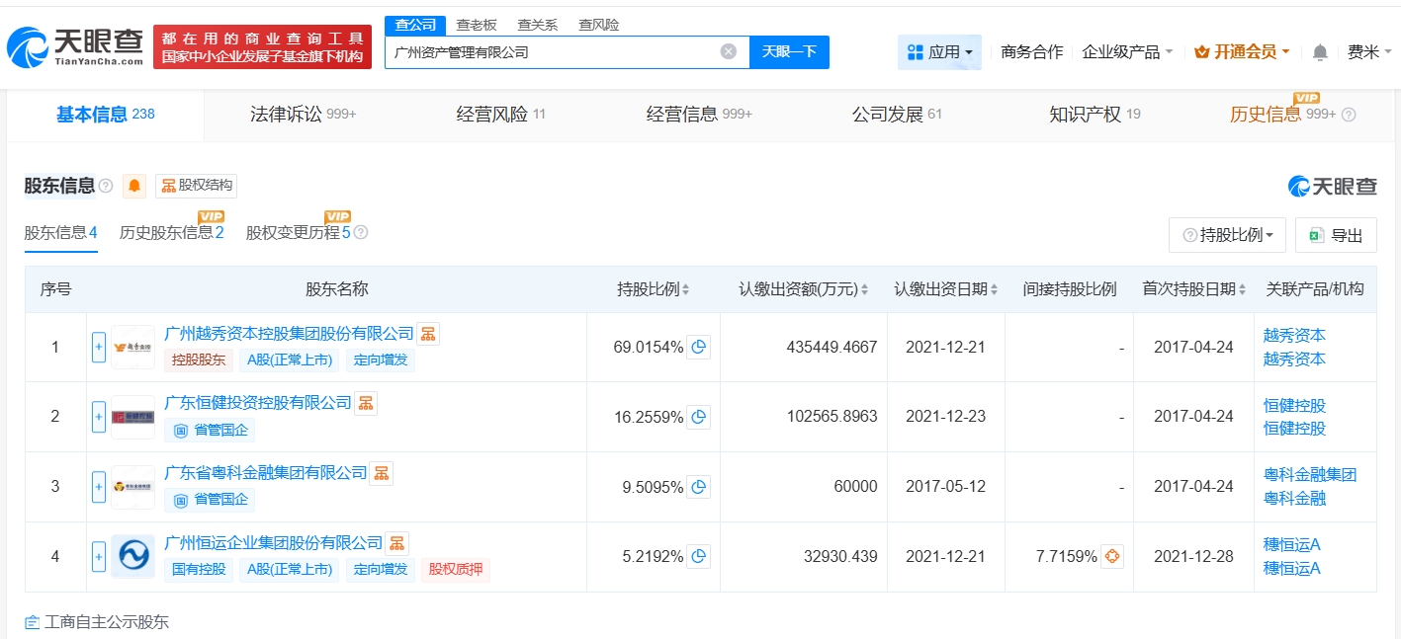Open equity structure icon for 广东恒健投资控股

pos(366,403)
